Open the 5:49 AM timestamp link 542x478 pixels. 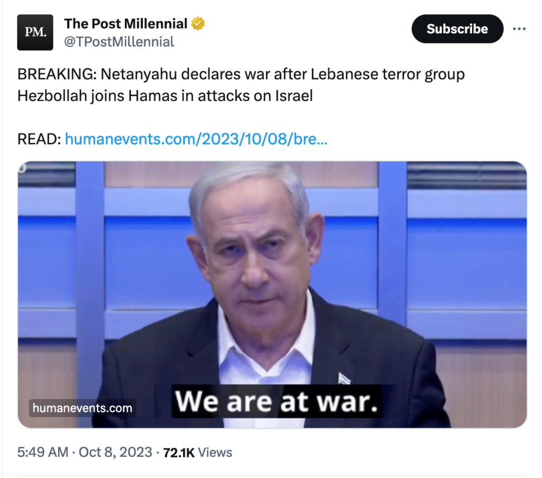(43, 453)
